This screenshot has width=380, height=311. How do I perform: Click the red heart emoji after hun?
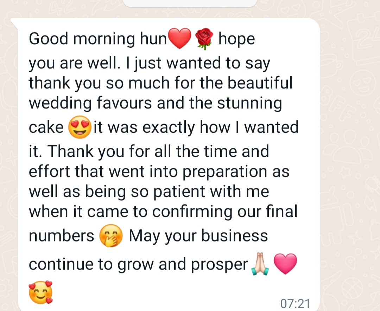tap(179, 39)
